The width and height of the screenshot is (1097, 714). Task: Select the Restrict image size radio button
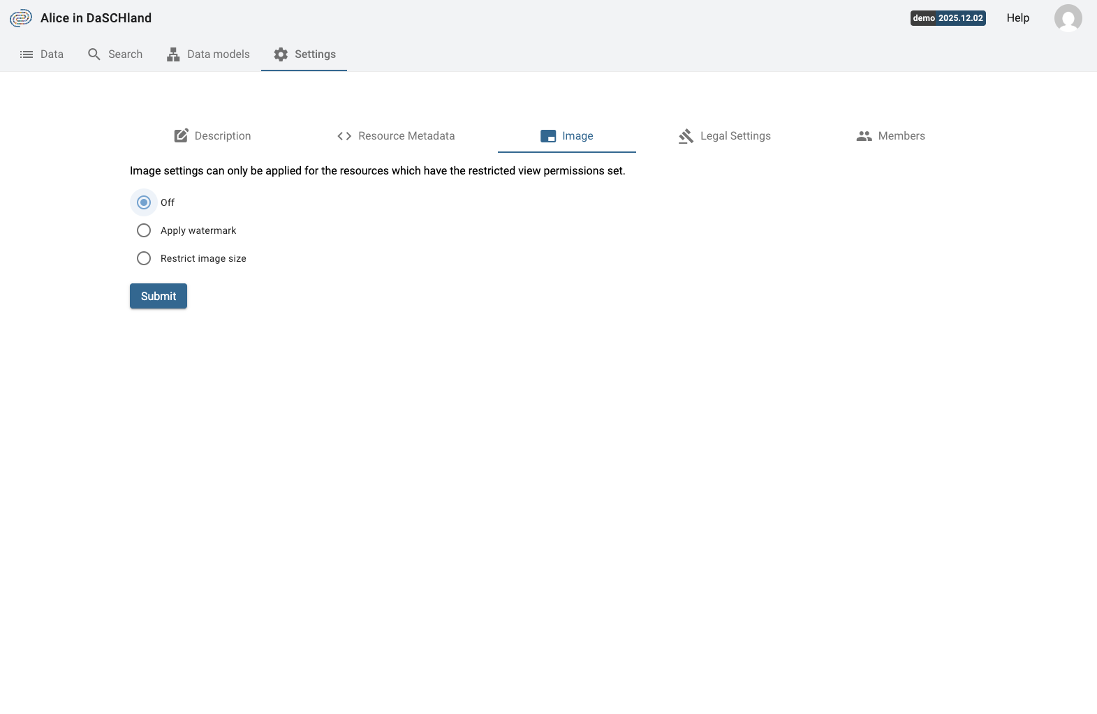144,258
